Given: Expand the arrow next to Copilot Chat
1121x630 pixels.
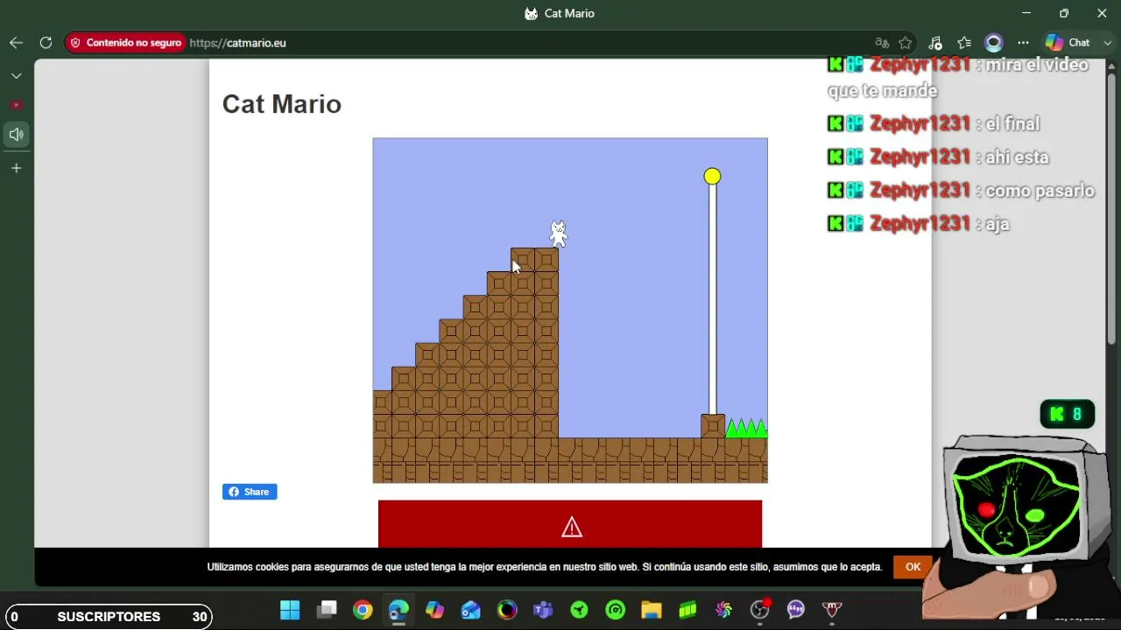Looking at the screenshot, I should [1108, 43].
